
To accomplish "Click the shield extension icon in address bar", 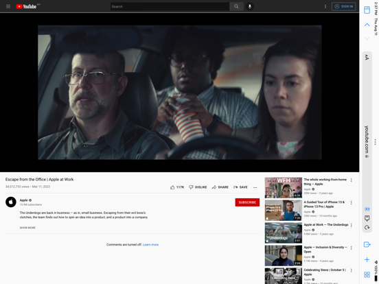I will click(367, 218).
